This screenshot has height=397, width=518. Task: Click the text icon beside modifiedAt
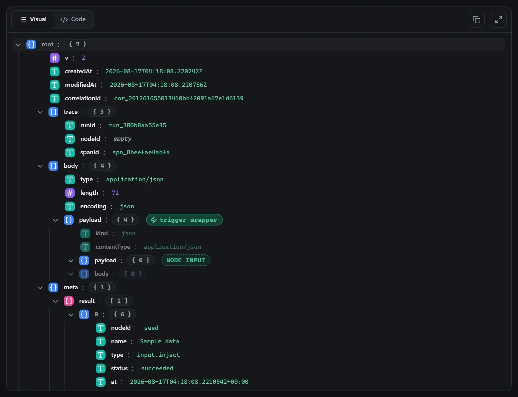(55, 85)
